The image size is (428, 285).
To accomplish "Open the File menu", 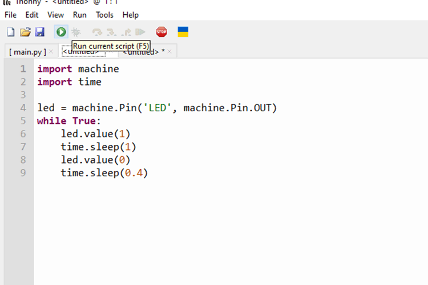I will point(10,15).
